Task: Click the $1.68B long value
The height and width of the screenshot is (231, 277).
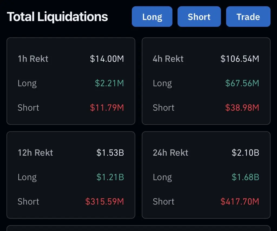Action: pos(245,177)
